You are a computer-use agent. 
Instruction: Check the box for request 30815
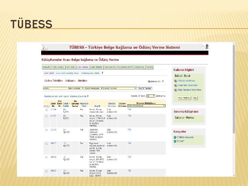coord(46,171)
